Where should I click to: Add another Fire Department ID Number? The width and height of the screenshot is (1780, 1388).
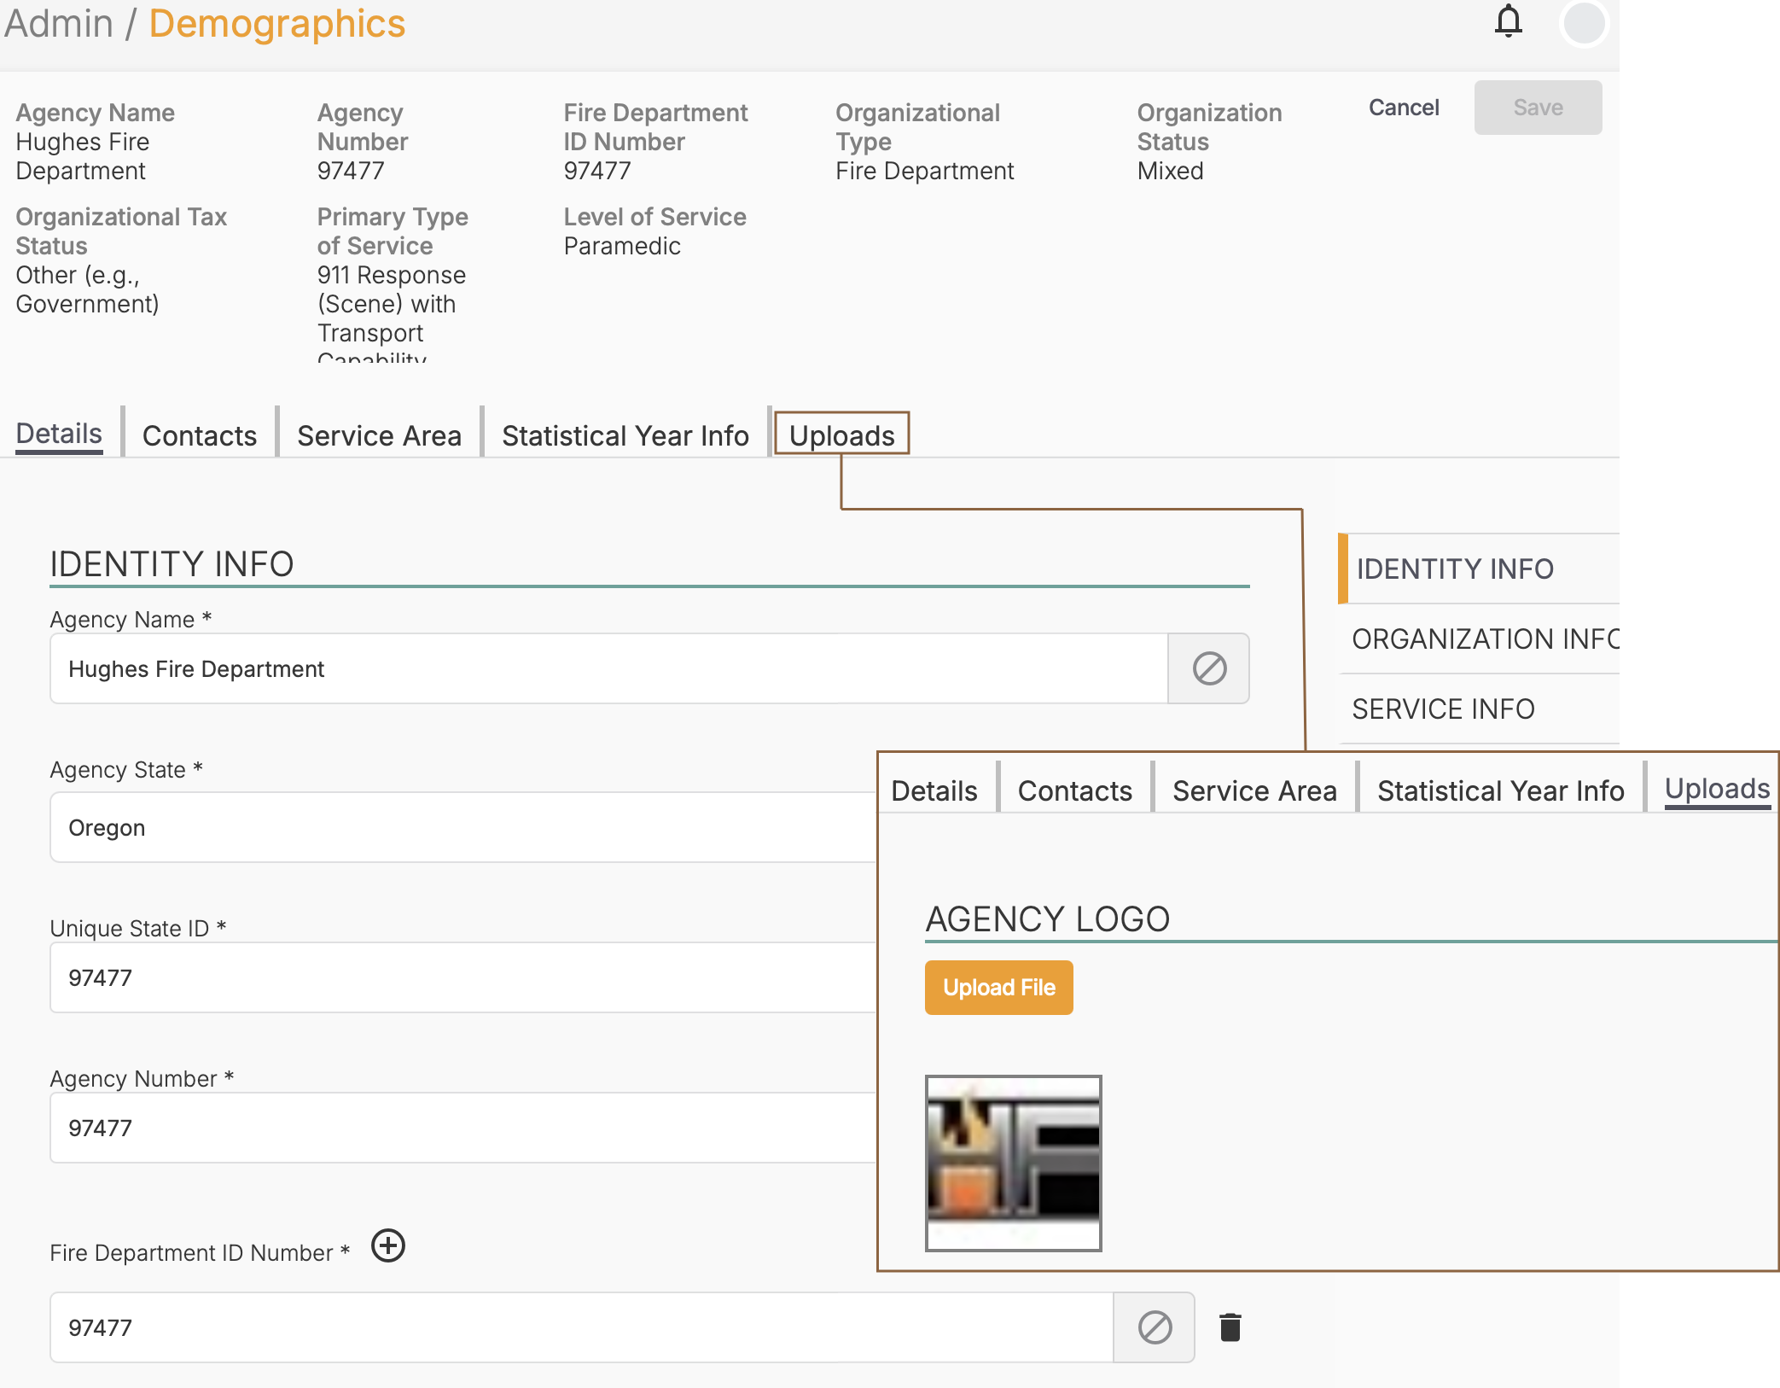[388, 1246]
